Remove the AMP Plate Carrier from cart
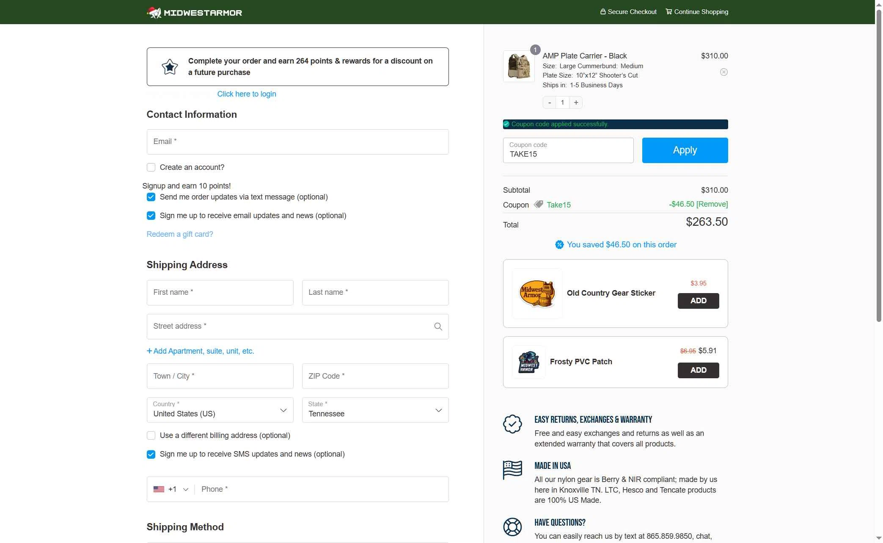 [723, 72]
